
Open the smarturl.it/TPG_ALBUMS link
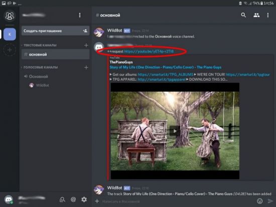pyautogui.click(x=166, y=75)
